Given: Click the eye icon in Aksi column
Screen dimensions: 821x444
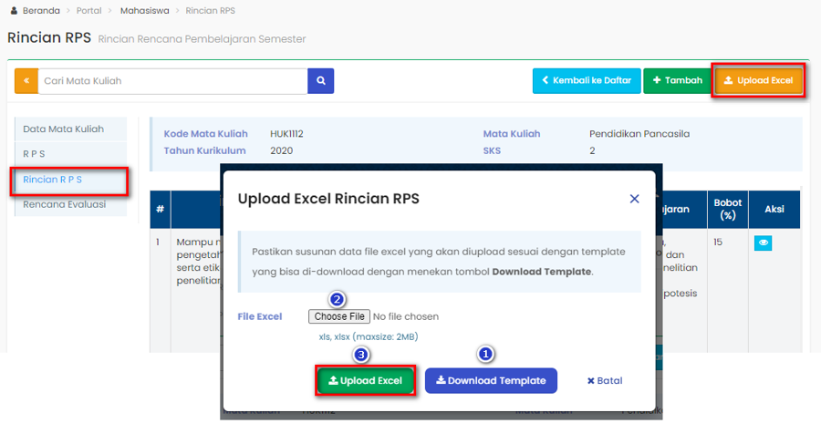Looking at the screenshot, I should (763, 243).
